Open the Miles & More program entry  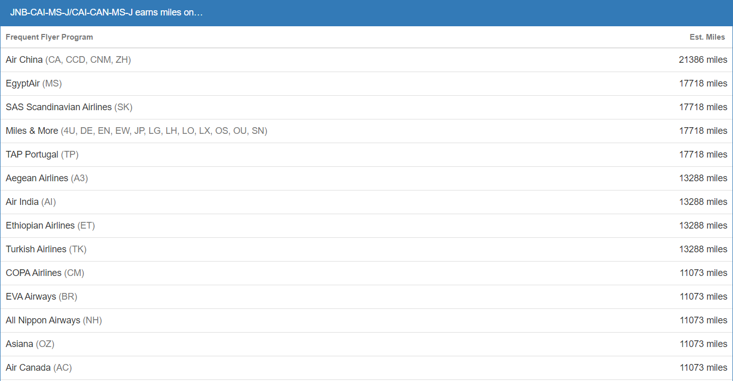coord(136,131)
